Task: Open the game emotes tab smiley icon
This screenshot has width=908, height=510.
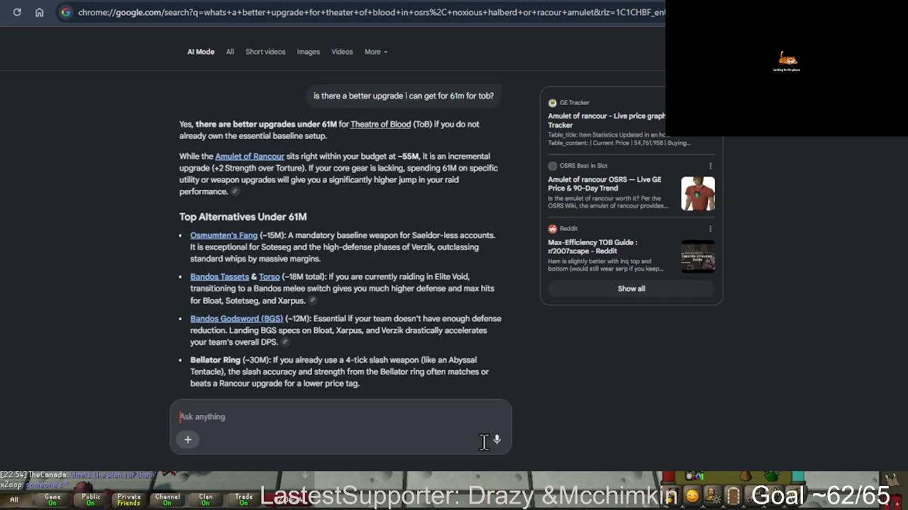Action: (692, 496)
